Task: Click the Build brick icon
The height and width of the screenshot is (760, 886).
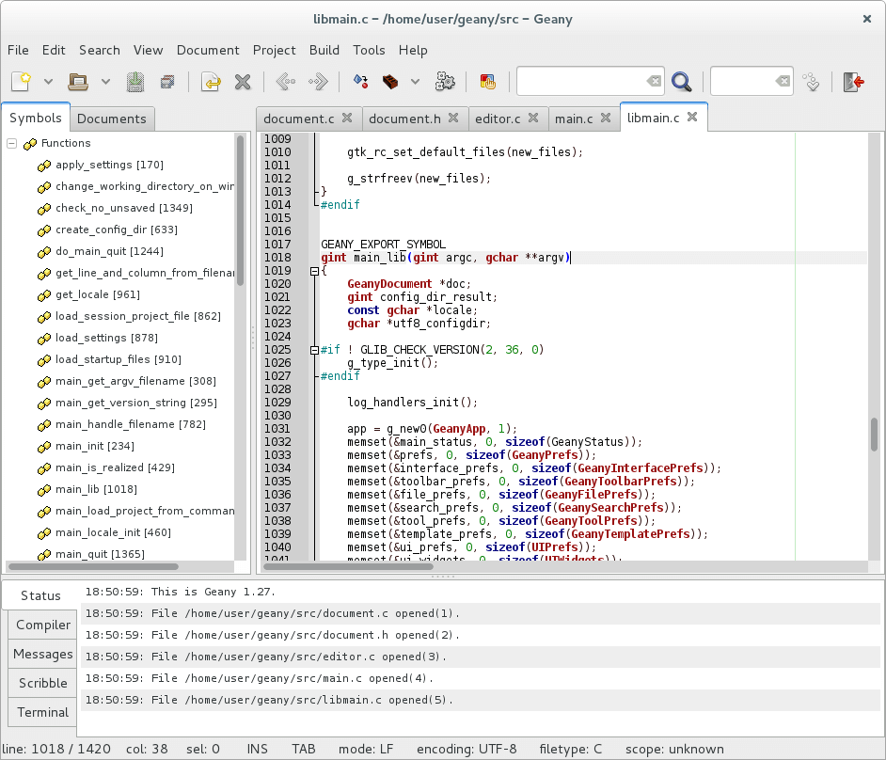Action: [389, 82]
